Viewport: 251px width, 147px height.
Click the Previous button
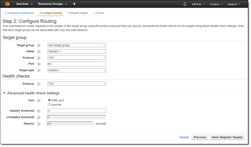[200, 137]
